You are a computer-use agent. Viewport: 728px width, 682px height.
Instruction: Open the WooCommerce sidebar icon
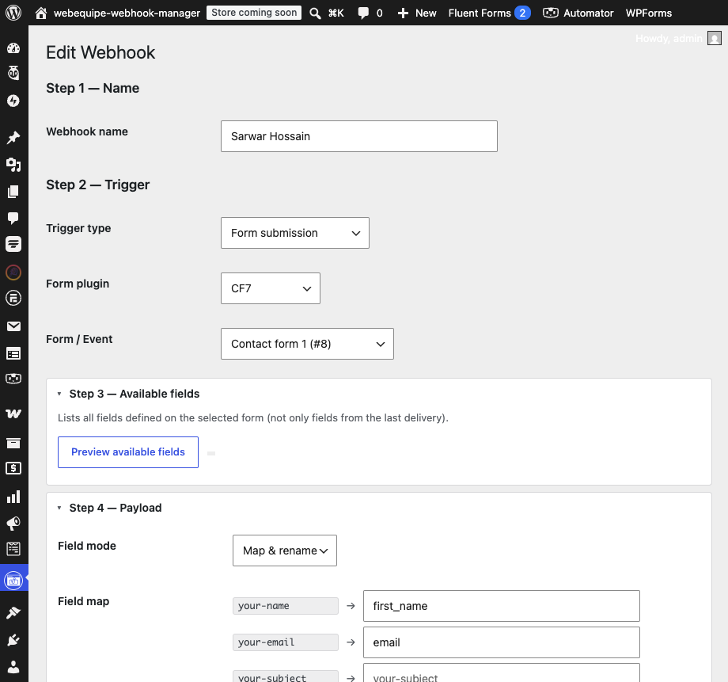coord(13,413)
